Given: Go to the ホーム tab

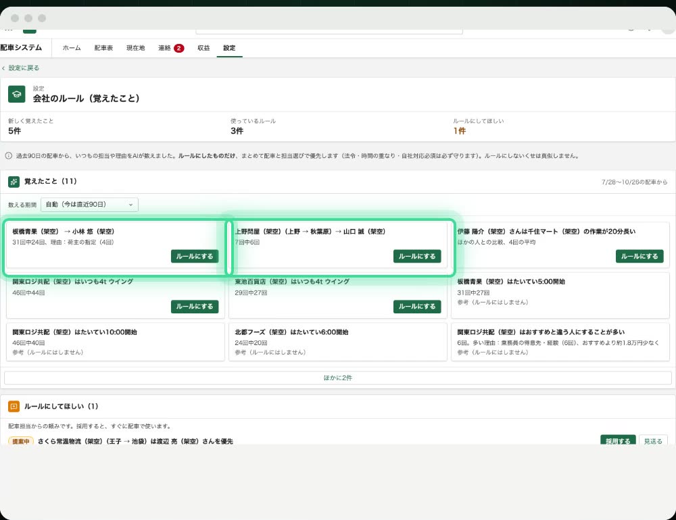Looking at the screenshot, I should click(72, 48).
